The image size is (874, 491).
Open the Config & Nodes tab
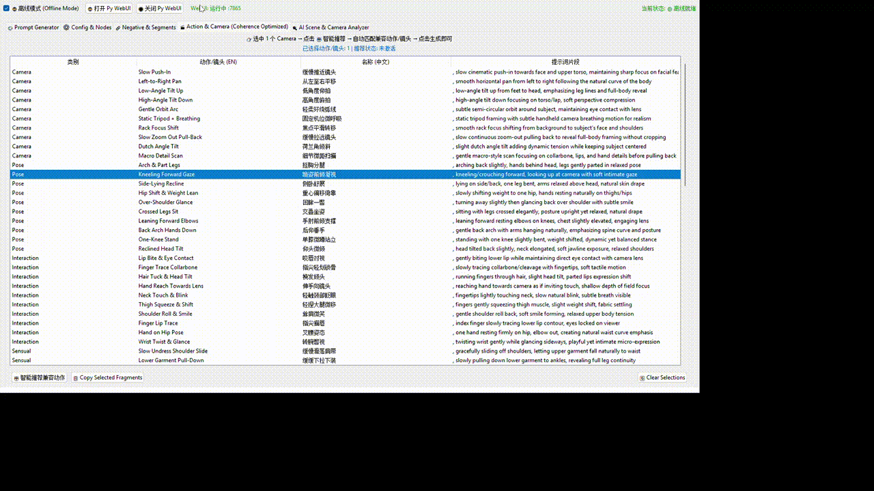(87, 28)
